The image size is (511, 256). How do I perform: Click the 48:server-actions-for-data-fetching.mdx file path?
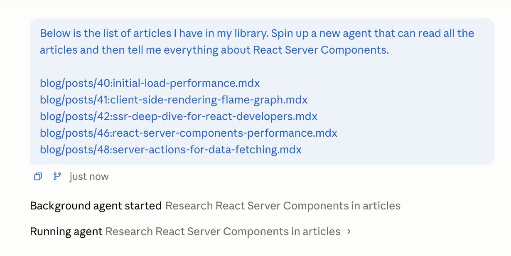171,150
